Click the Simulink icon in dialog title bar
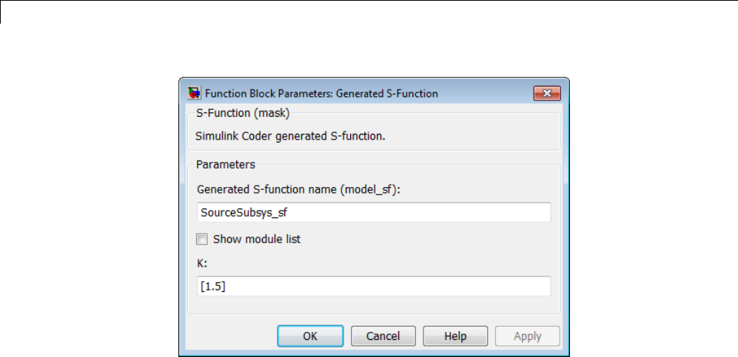 pos(194,93)
